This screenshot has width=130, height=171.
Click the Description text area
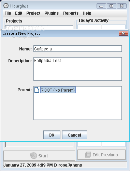coord(77,69)
